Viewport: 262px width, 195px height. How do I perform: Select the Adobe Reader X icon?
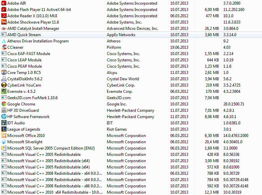coord(4,16)
